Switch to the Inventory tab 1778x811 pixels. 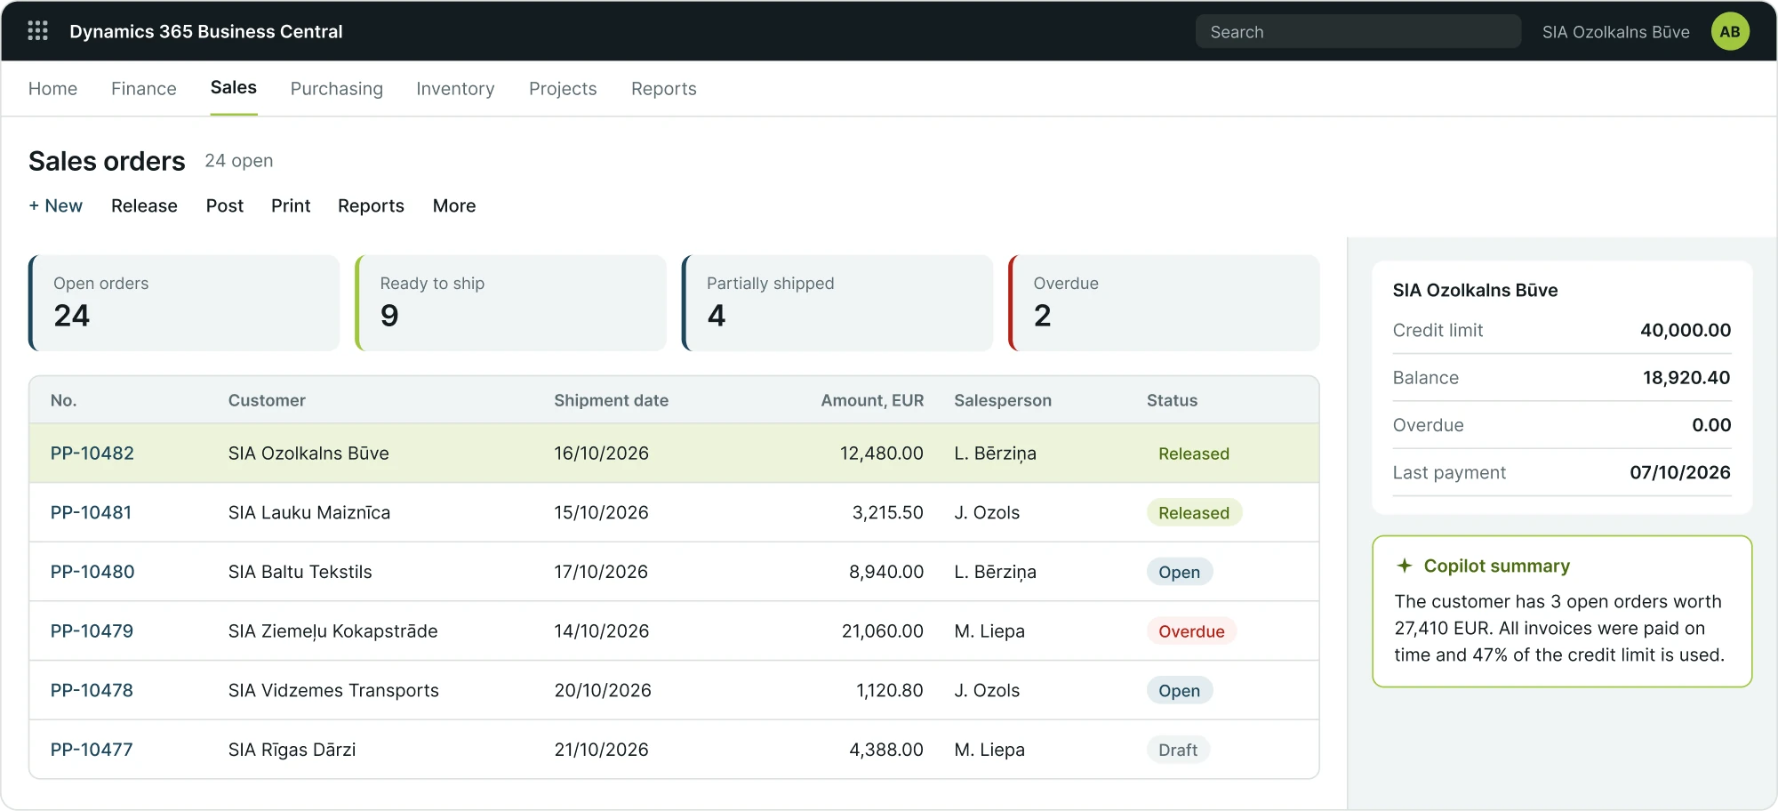pyautogui.click(x=455, y=89)
